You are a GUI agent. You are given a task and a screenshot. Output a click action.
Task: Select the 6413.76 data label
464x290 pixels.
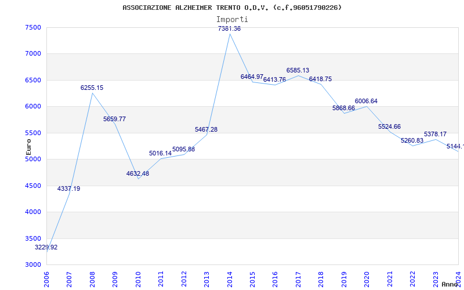[x=274, y=79]
